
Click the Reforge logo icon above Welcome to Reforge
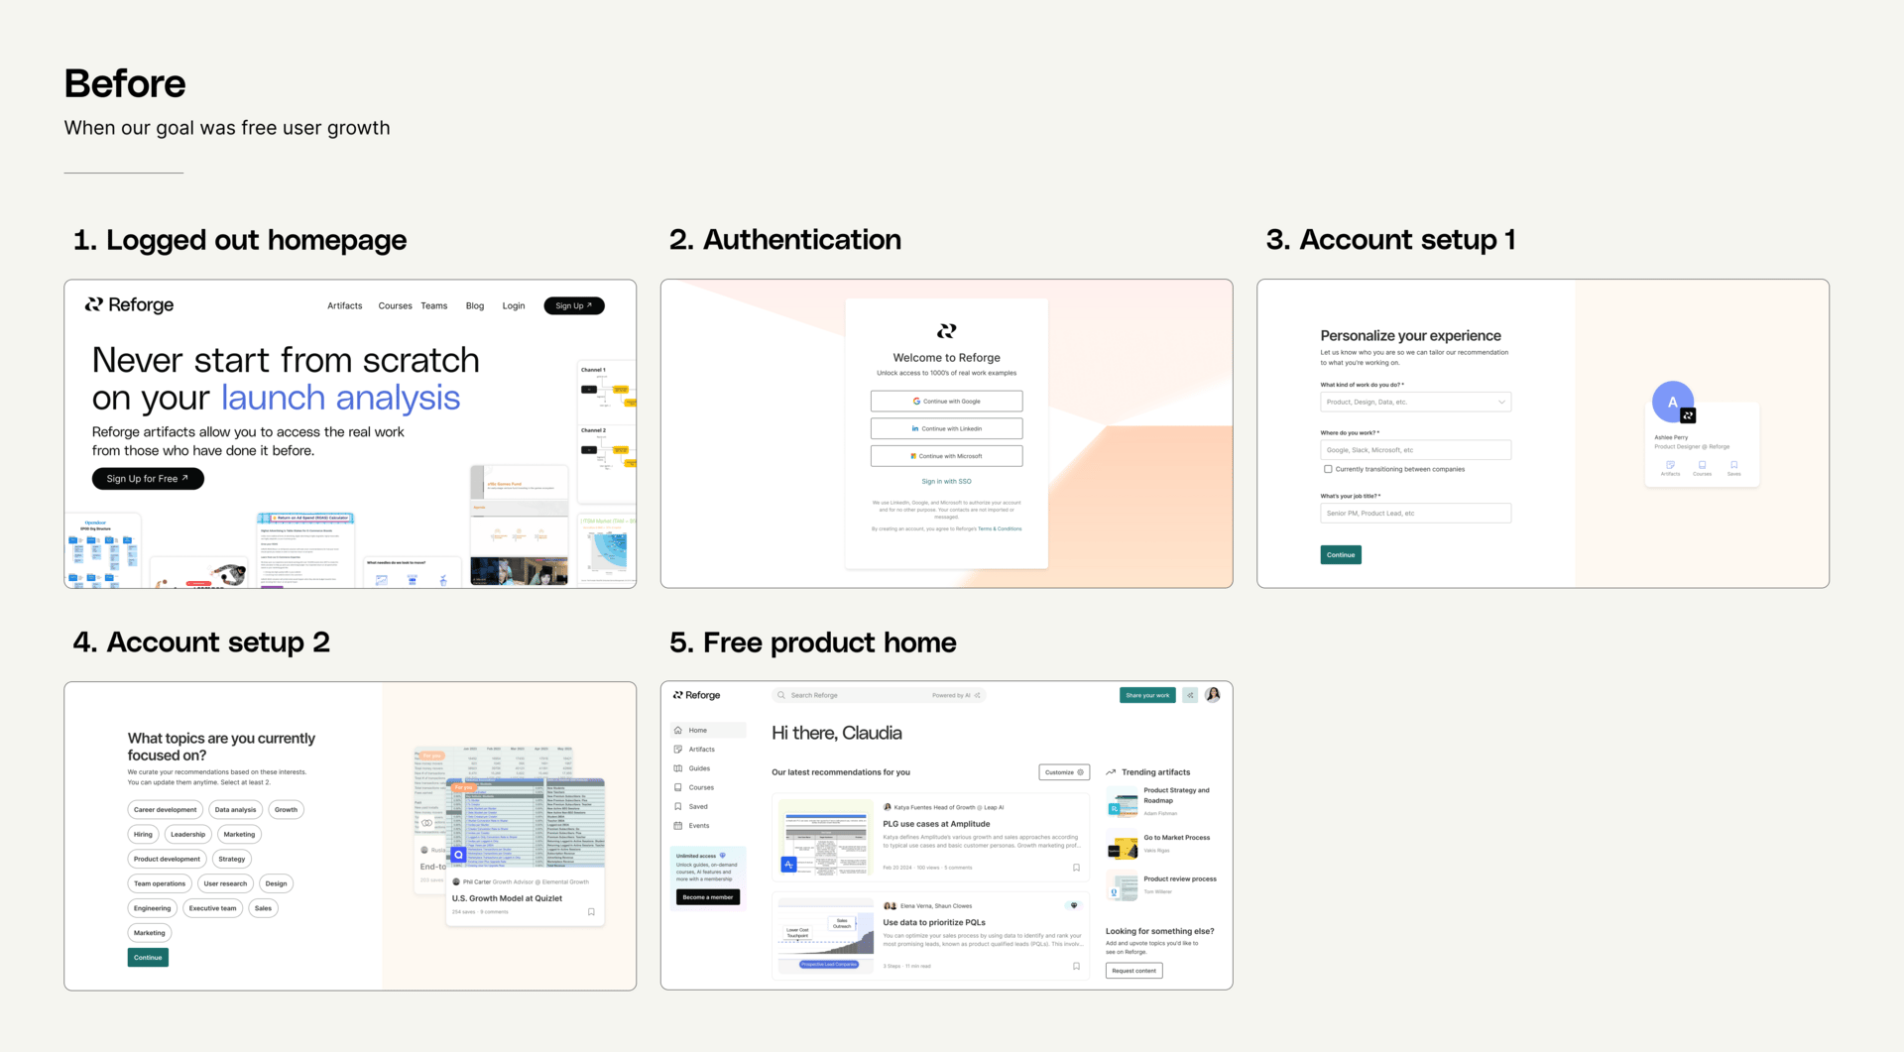click(x=947, y=330)
